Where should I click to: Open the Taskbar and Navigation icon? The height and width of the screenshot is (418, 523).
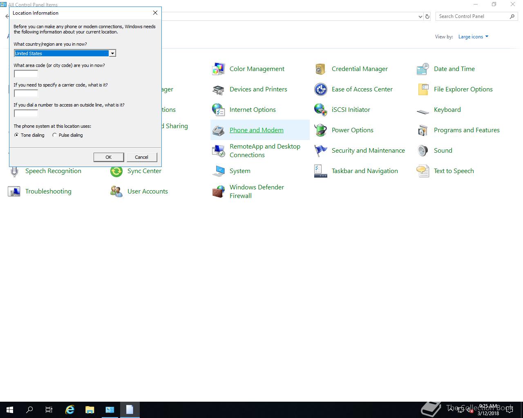[321, 171]
